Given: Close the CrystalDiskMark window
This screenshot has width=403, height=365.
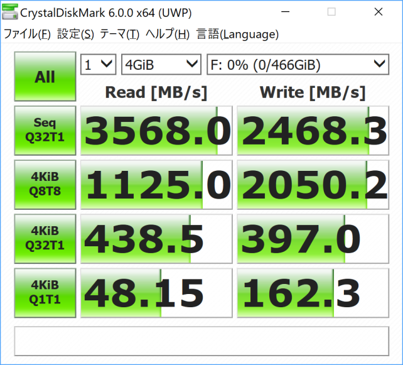Looking at the screenshot, I should 379,12.
